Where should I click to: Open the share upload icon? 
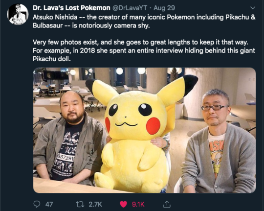point(167,204)
